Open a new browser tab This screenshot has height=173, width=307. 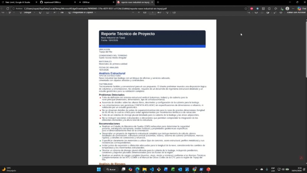[x=158, y=2]
